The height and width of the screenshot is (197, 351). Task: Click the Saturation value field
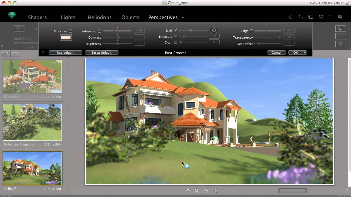coord(139,30)
